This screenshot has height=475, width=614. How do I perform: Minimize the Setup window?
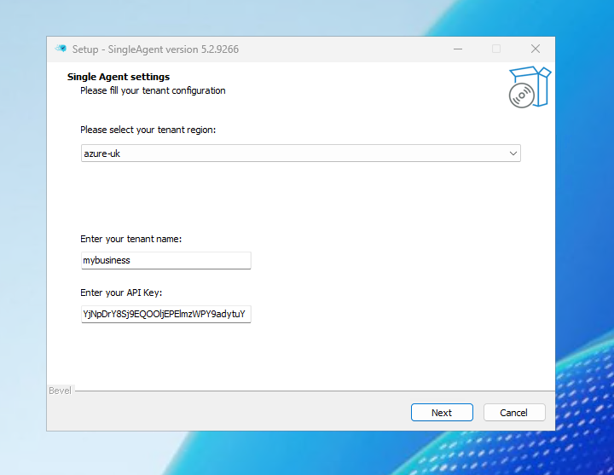pos(456,49)
